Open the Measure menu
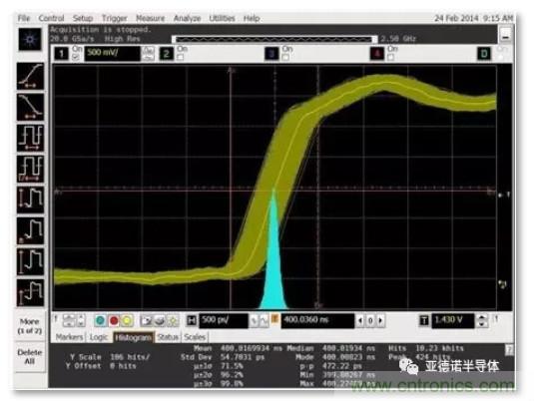 click(150, 18)
